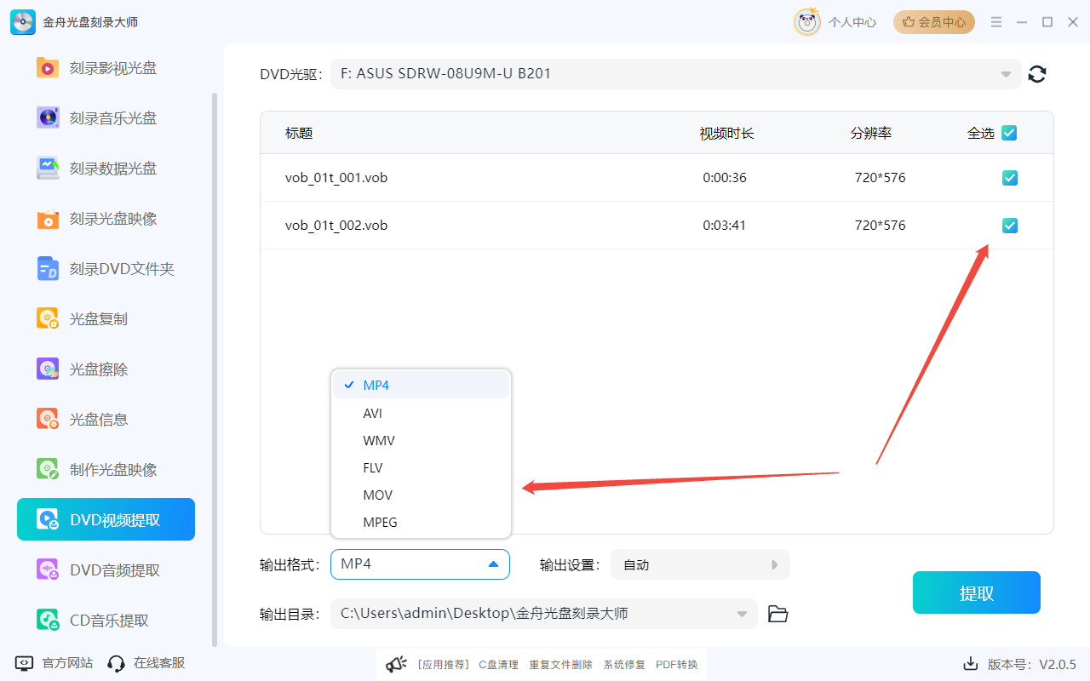Uncheck vob_01t_002.vob checkbox
This screenshot has height=681, width=1090.
coord(1010,226)
